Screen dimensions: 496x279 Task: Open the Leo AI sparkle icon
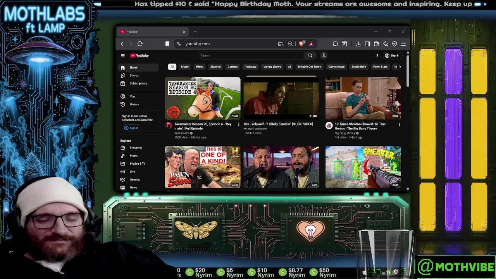click(x=385, y=44)
